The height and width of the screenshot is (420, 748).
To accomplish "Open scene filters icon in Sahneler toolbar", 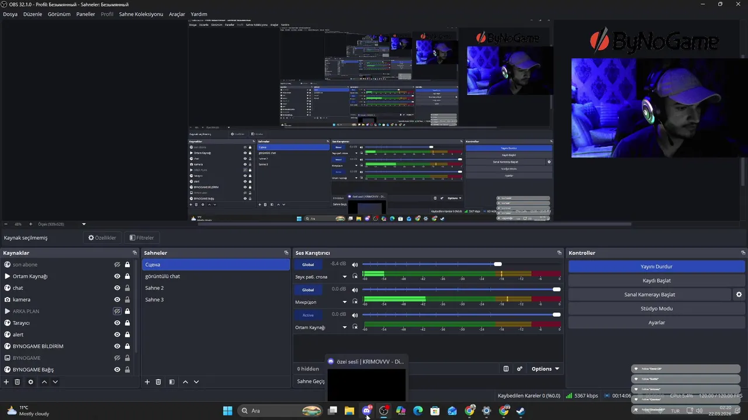I will [172, 382].
